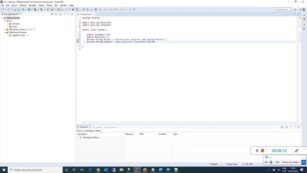Image resolution: width=307 pixels, height=173 pixels.
Task: Select the conexao.java editor tab
Action: (x=86, y=14)
